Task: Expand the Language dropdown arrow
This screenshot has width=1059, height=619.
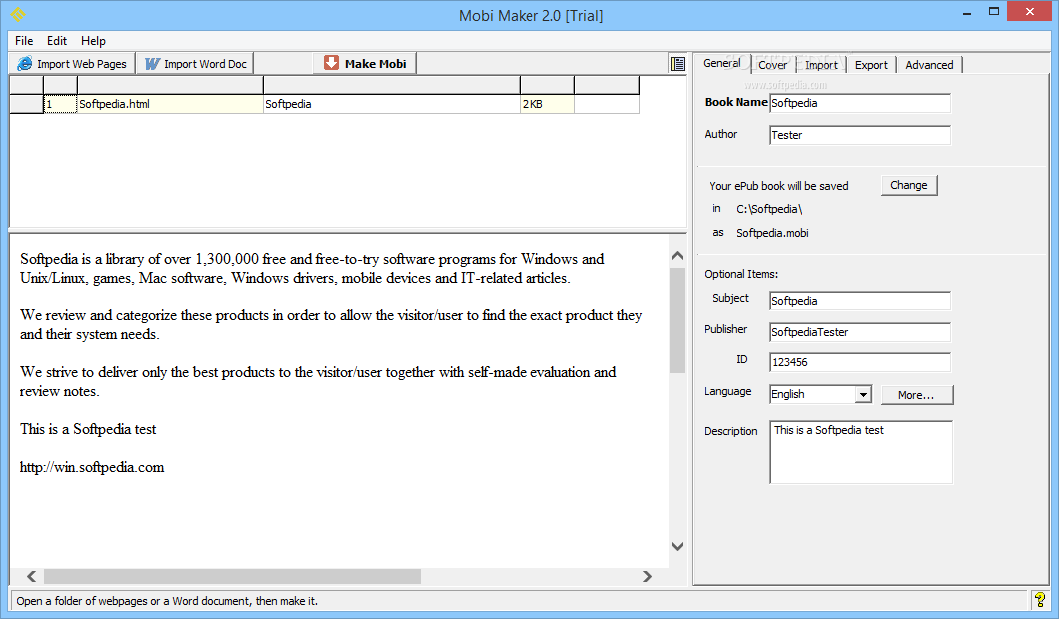Action: 863,395
